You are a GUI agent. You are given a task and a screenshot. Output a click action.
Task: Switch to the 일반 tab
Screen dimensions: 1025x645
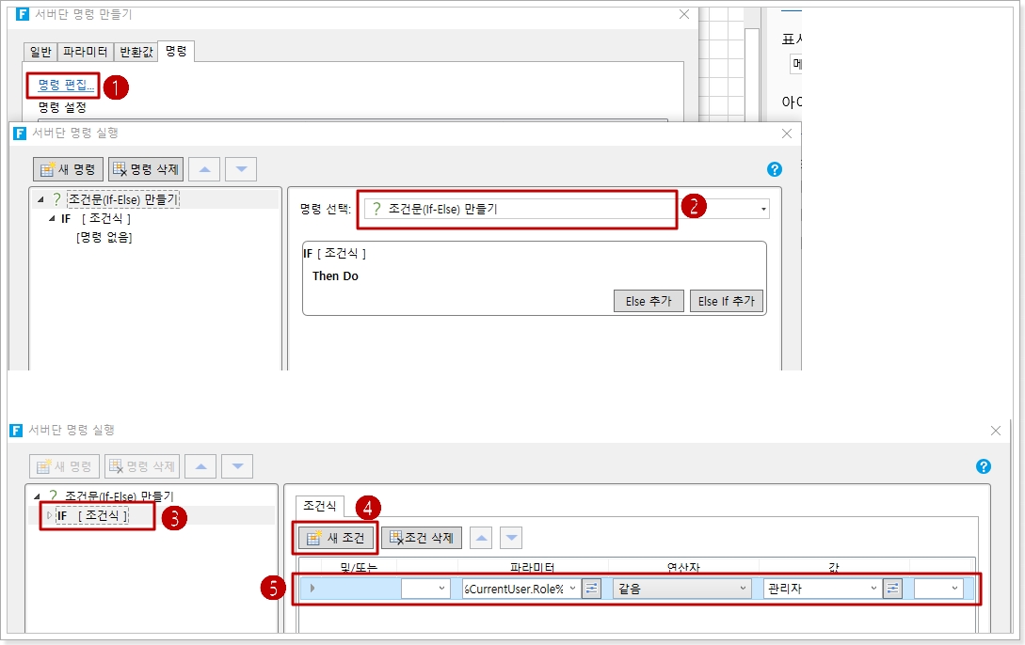point(41,52)
